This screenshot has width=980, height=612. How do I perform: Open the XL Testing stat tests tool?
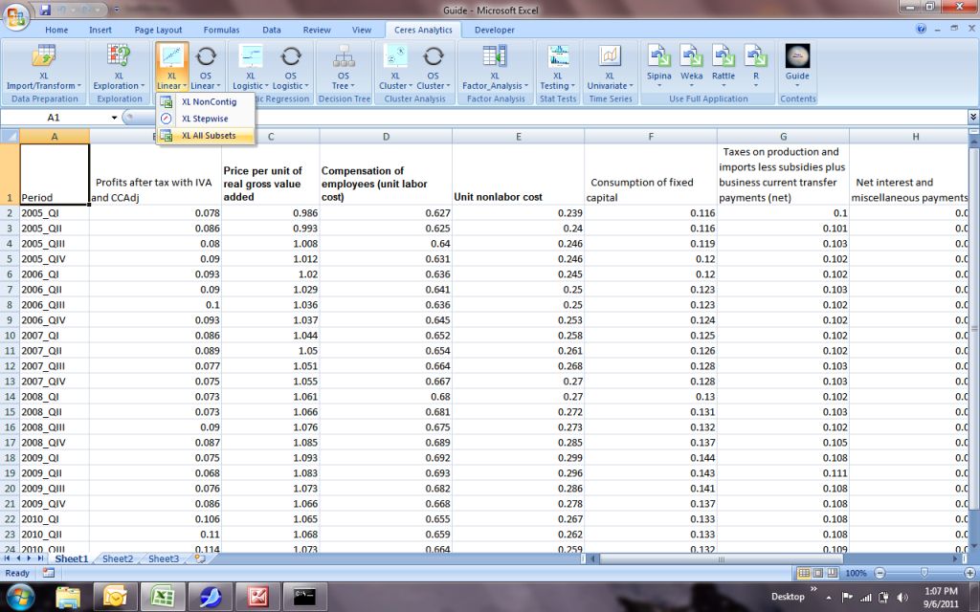coord(558,68)
